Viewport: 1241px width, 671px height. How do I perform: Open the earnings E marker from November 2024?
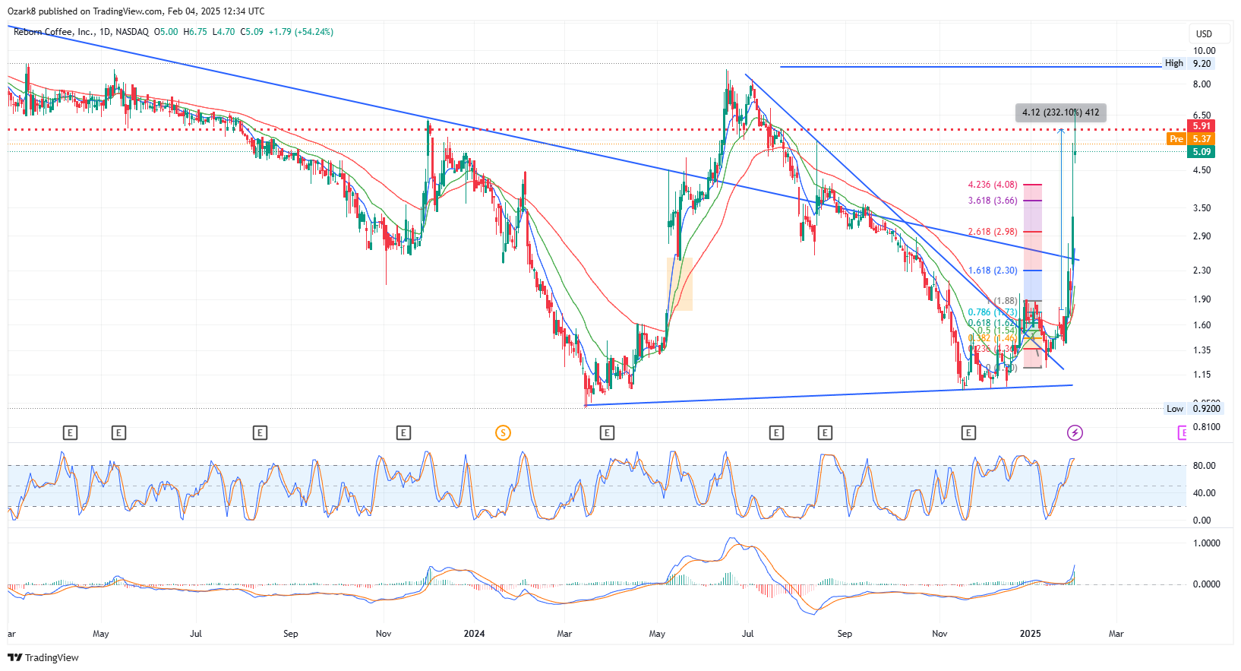point(968,433)
